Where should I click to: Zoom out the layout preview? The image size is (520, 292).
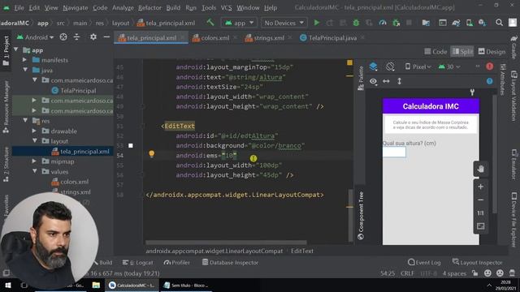pos(480,200)
